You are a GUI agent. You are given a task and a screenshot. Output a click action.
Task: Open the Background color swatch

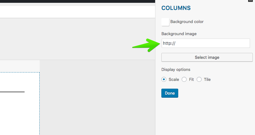[x=165, y=22]
